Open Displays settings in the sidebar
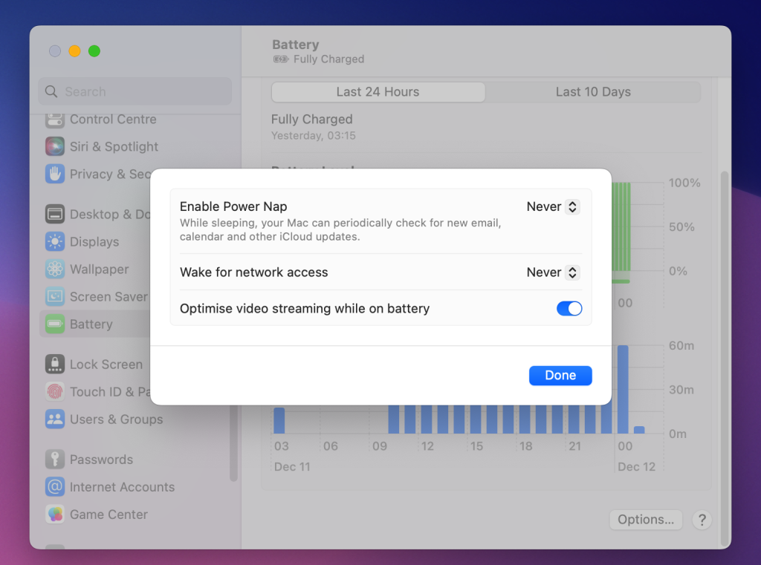This screenshot has width=761, height=565. (94, 241)
